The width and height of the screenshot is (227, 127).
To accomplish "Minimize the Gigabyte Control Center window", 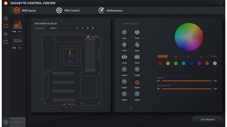I will pos(214,3).
